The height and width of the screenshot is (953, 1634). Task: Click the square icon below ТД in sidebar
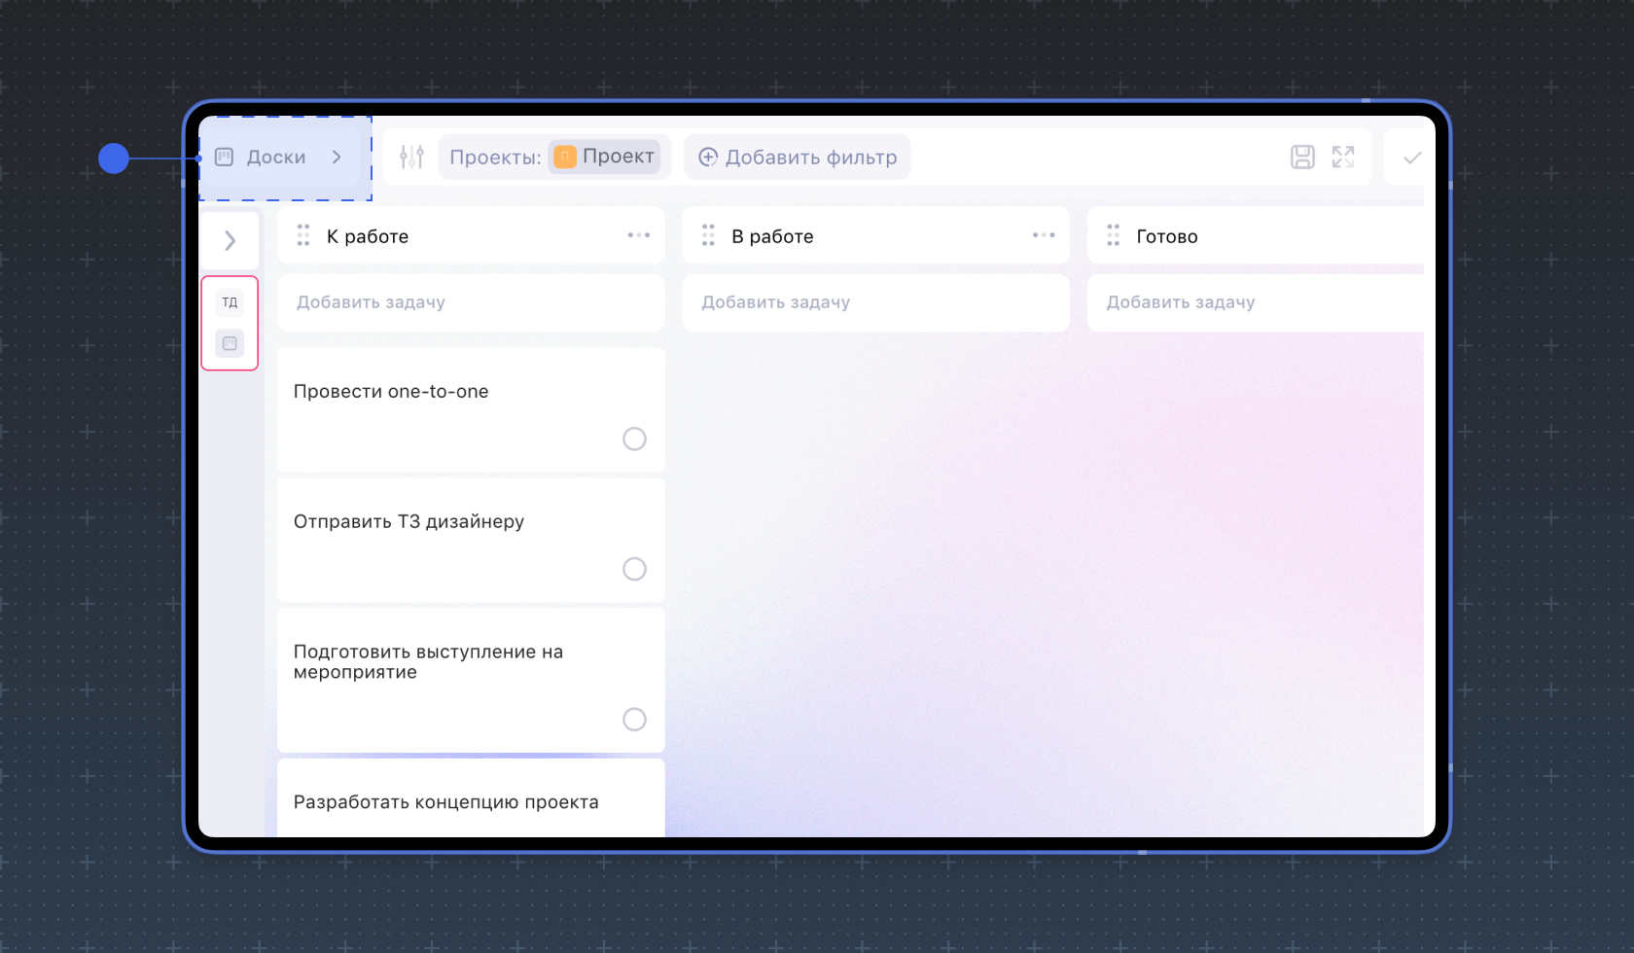(x=230, y=343)
